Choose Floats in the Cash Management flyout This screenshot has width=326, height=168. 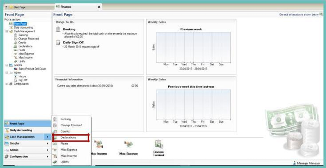(64, 144)
